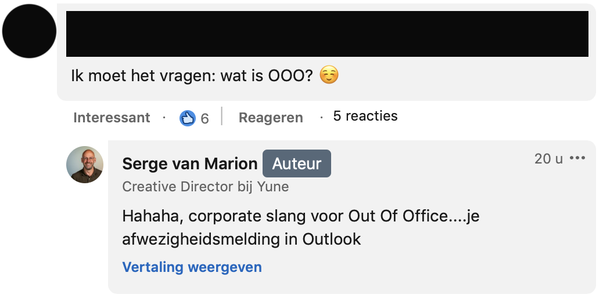Click the blacked-out commenter profile picture
The width and height of the screenshot is (603, 298).
(x=29, y=31)
